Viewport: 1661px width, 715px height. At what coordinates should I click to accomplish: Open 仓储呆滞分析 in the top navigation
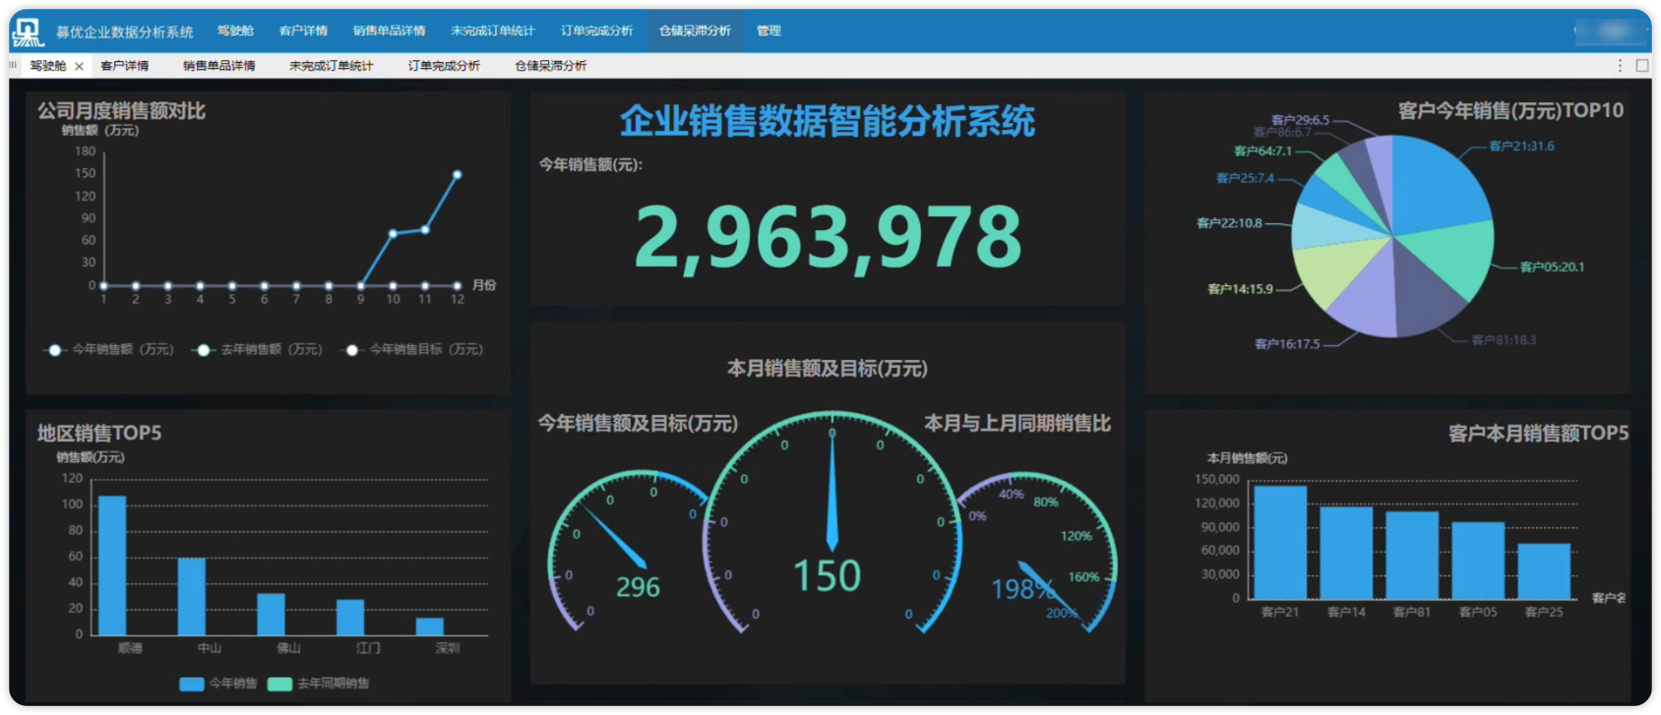pyautogui.click(x=695, y=31)
